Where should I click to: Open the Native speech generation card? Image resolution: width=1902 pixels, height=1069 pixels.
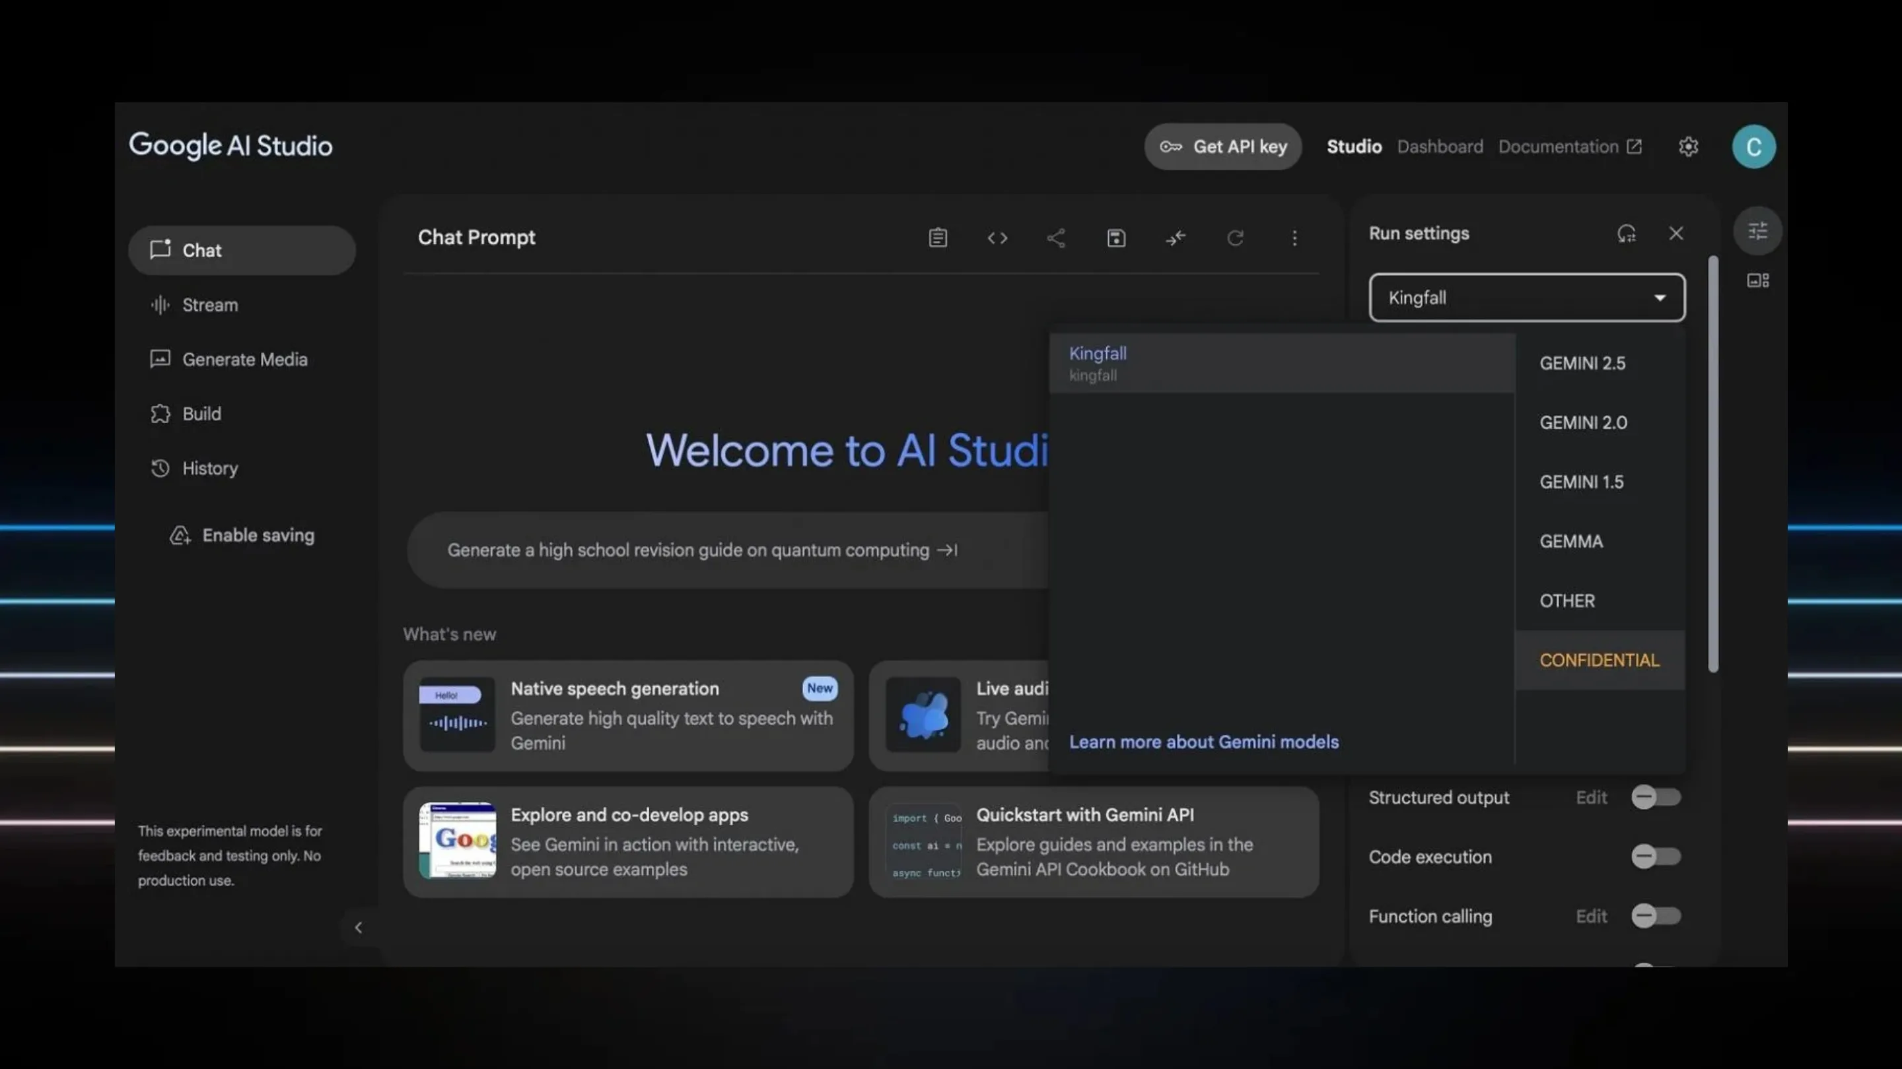click(x=628, y=715)
